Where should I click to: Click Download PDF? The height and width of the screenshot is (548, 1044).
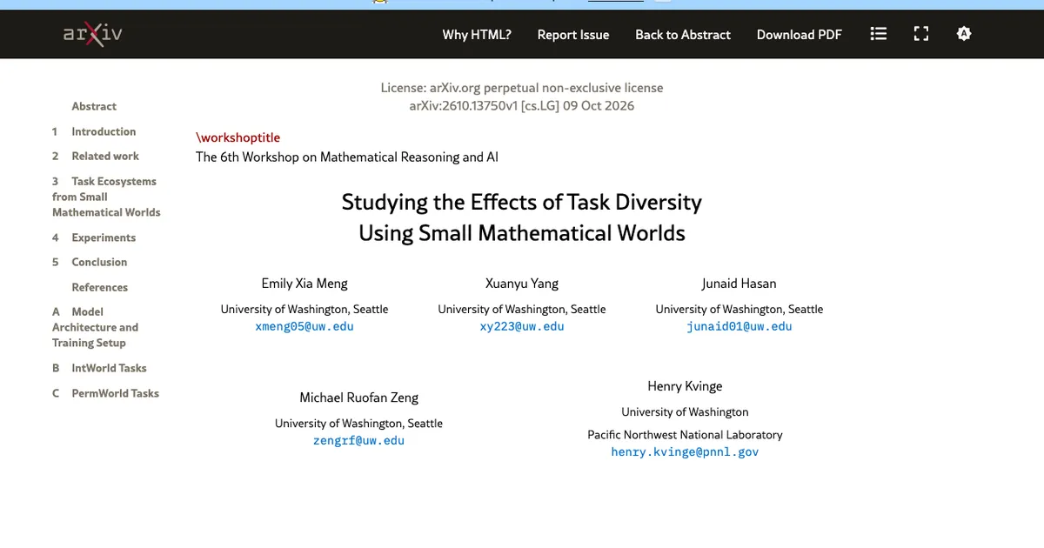(x=800, y=35)
